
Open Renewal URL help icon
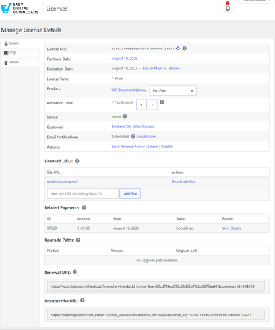pyautogui.click(x=75, y=272)
